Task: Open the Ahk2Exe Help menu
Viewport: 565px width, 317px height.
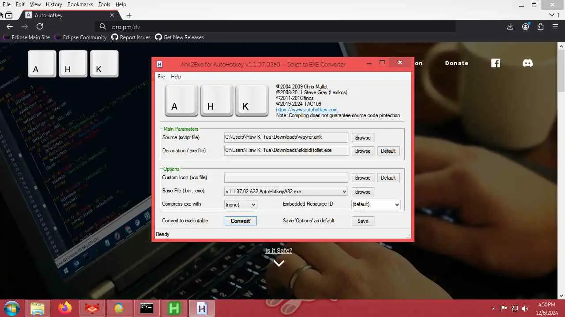Action: [176, 77]
